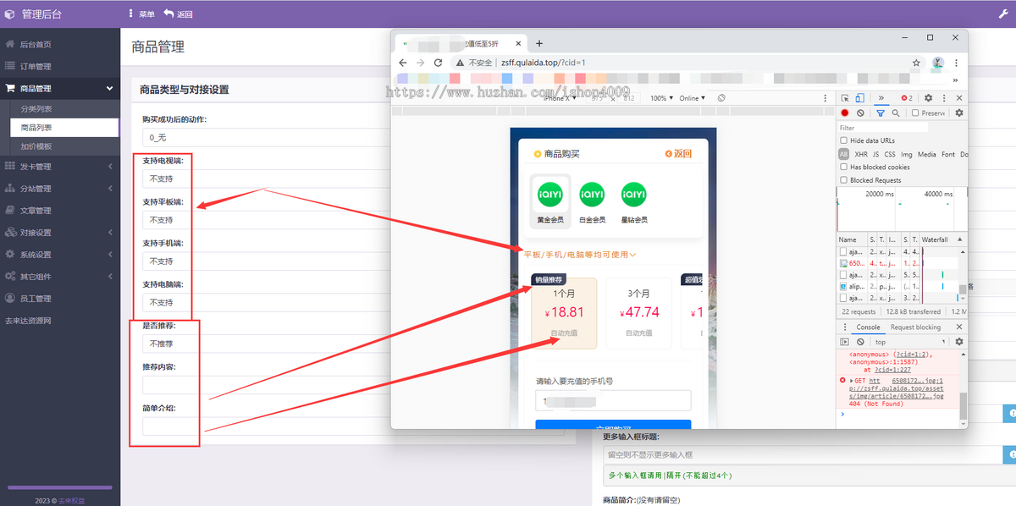Clear the network log icon
The height and width of the screenshot is (506, 1016).
[x=860, y=113]
